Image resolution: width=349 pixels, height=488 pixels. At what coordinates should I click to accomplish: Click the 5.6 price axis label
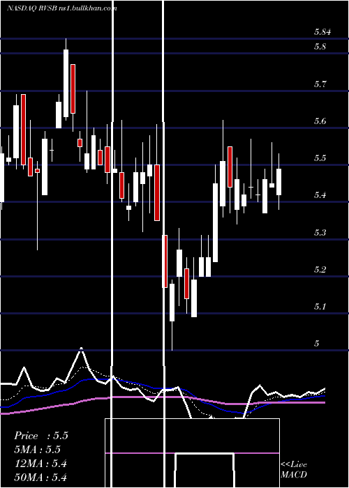[x=320, y=121]
